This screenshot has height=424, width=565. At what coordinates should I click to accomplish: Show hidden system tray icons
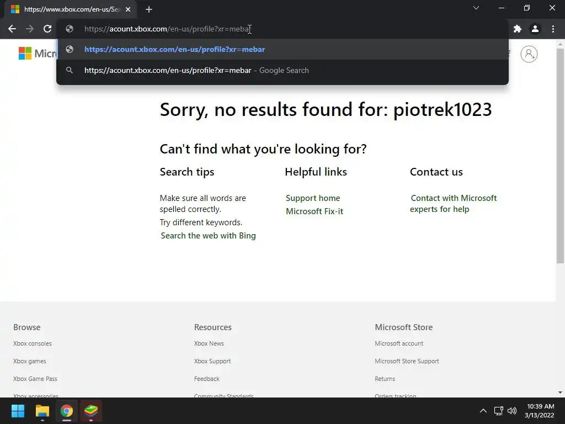(x=483, y=411)
